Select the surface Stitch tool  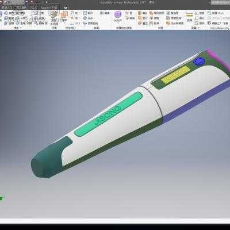(x=143, y=13)
